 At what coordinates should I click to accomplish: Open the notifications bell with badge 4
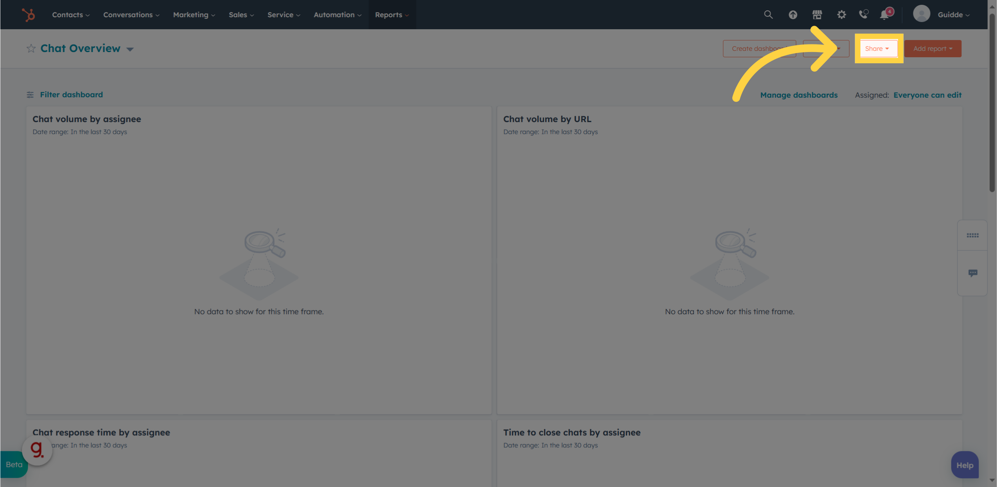click(885, 14)
